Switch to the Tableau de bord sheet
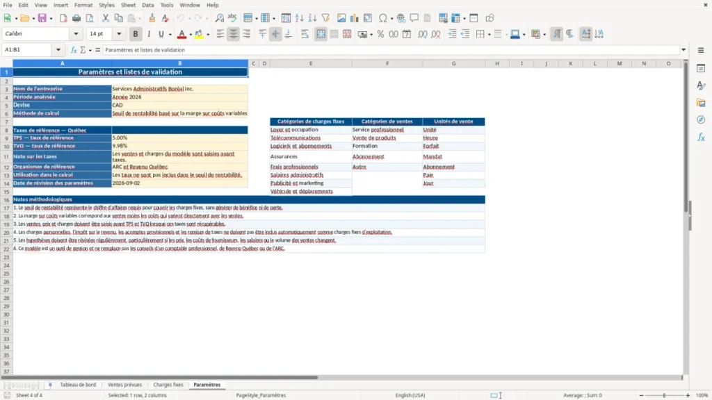Viewport: 712px width, 400px height. pos(78,385)
